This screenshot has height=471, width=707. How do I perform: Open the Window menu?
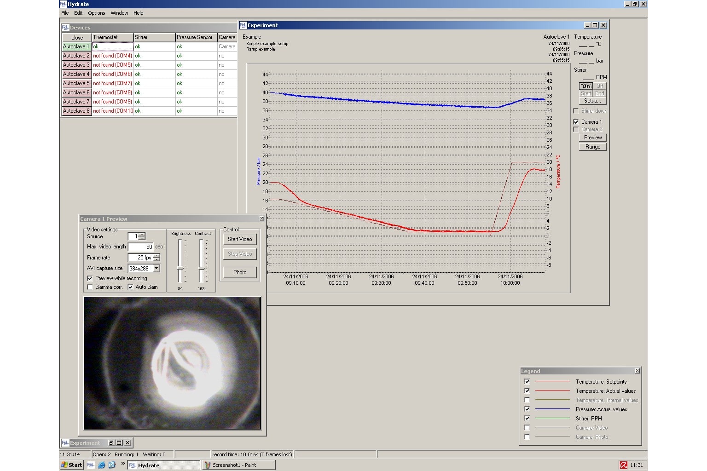(119, 13)
